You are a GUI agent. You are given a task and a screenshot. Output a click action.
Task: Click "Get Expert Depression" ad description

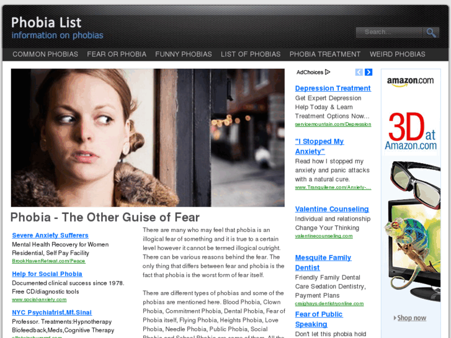point(328,98)
